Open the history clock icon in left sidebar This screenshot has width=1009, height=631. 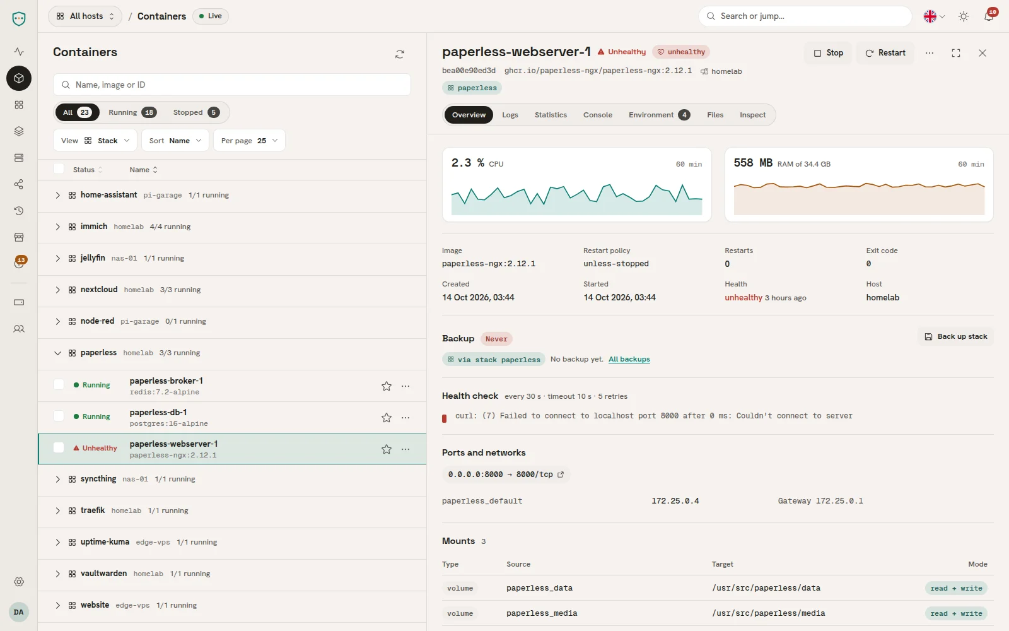click(x=19, y=211)
